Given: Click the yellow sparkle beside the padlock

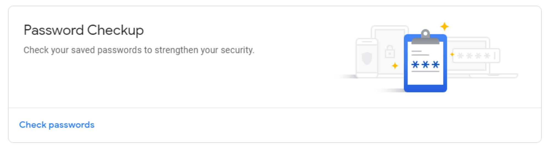Looking at the screenshot, I should pyautogui.click(x=395, y=66).
